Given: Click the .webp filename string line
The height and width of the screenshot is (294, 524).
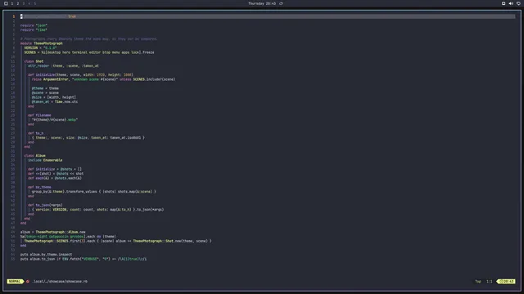Looking at the screenshot, I should pyautogui.click(x=55, y=120).
